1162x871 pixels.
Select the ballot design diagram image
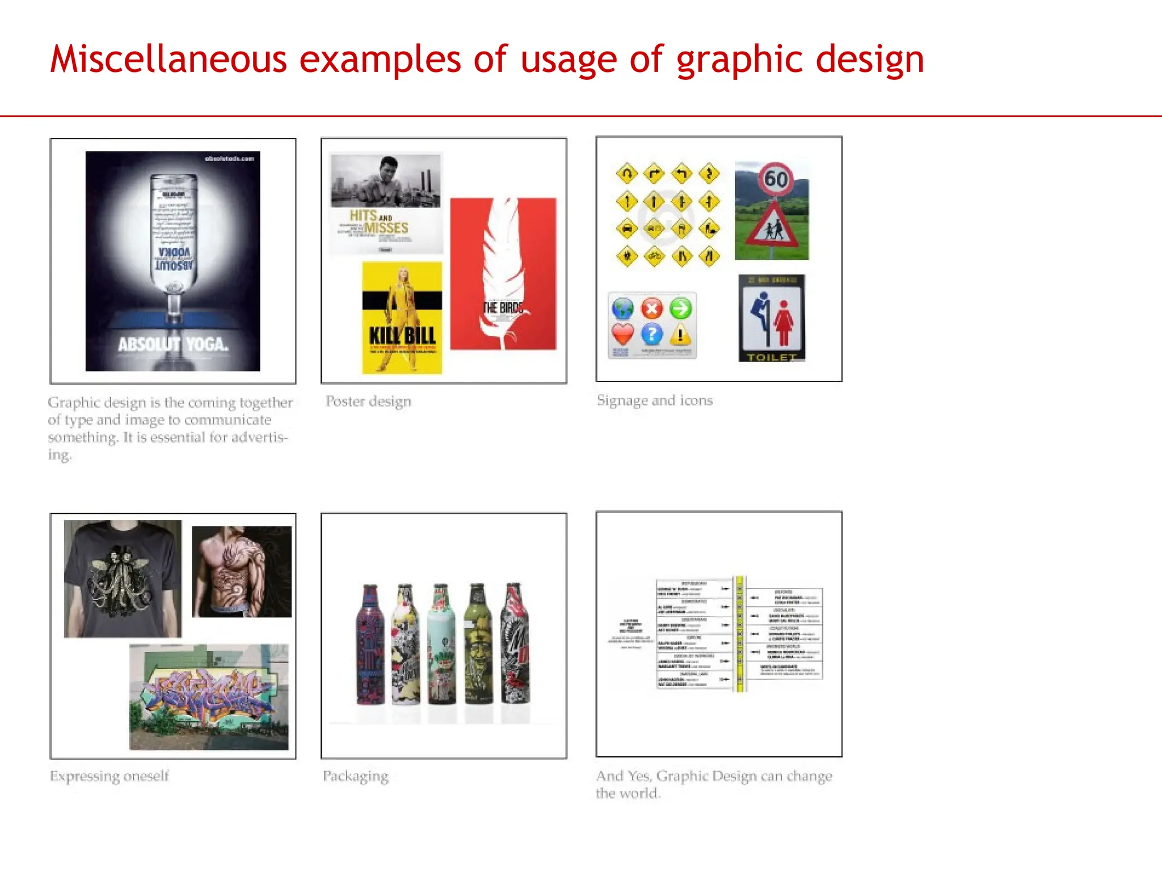pyautogui.click(x=716, y=635)
